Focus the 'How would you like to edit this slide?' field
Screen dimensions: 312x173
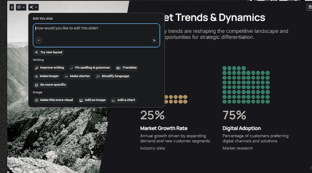(96, 35)
